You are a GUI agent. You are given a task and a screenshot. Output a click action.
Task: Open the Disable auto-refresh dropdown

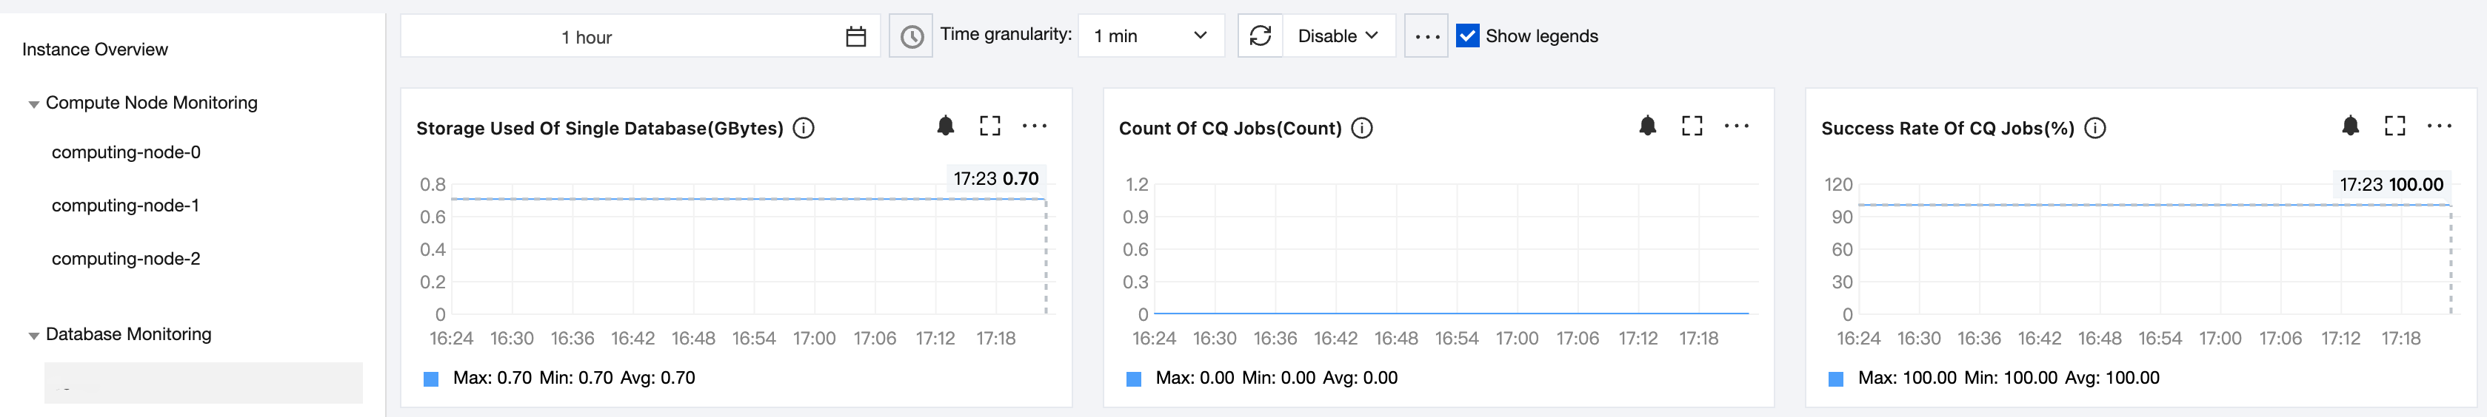(1337, 35)
